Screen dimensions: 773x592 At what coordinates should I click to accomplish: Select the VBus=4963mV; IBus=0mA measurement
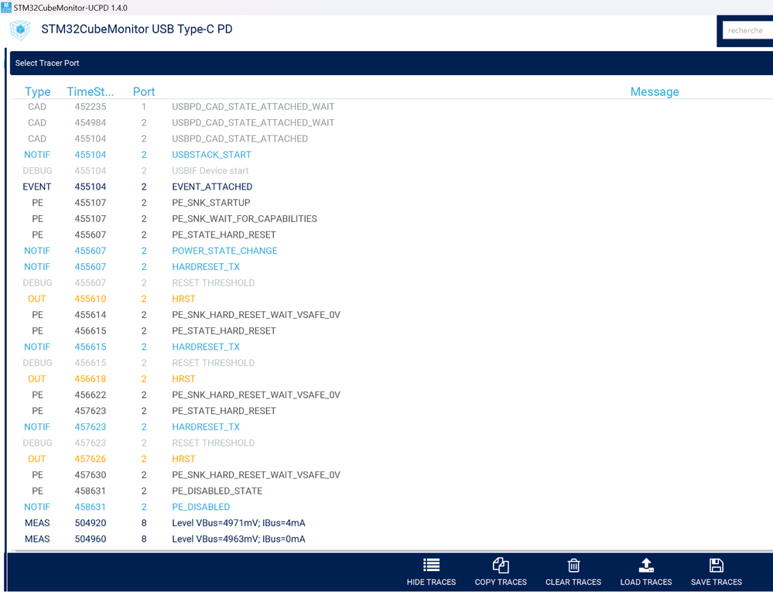tap(238, 539)
